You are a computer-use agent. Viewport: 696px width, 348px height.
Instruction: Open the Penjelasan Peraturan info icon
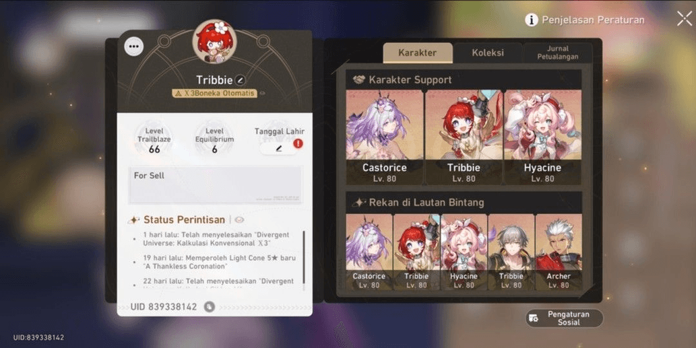(532, 20)
